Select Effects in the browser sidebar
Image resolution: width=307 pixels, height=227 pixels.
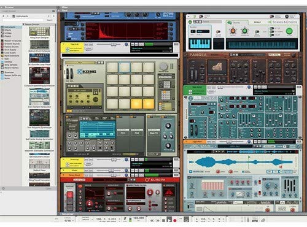[8, 30]
